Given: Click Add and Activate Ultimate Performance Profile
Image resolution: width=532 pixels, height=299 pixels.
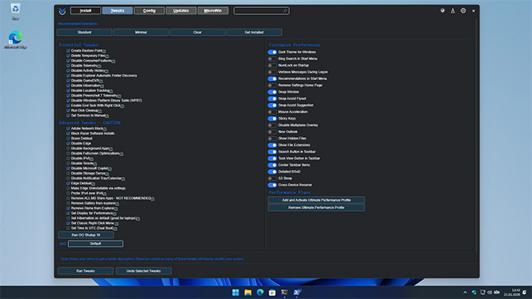Looking at the screenshot, I should [316, 200].
